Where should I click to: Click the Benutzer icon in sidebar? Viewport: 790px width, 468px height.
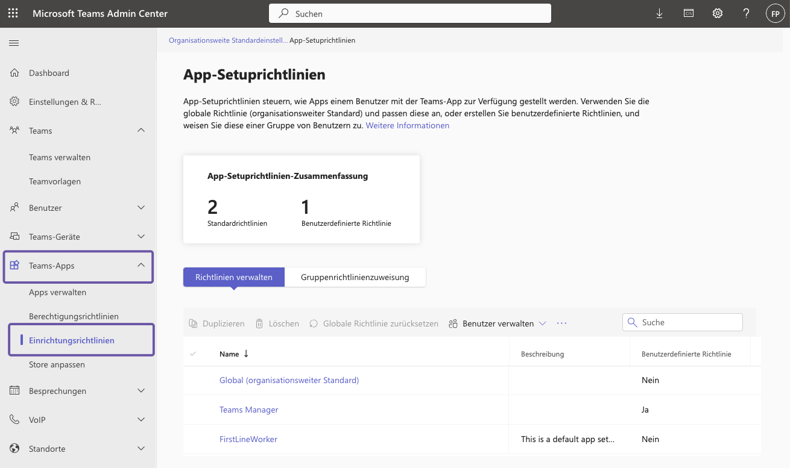pyautogui.click(x=15, y=208)
